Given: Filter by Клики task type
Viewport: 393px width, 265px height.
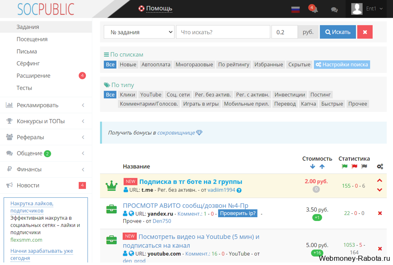Looking at the screenshot, I should pos(127,95).
